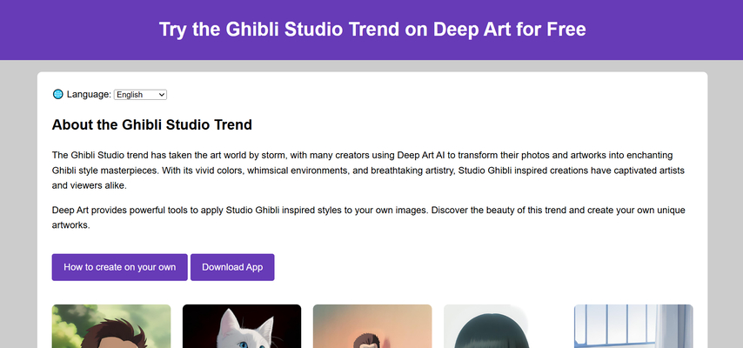View the dark-haired girl thumbnail

point(503,326)
